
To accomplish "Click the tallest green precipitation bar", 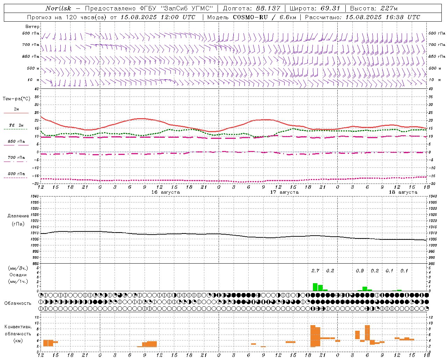I will pyautogui.click(x=315, y=287).
